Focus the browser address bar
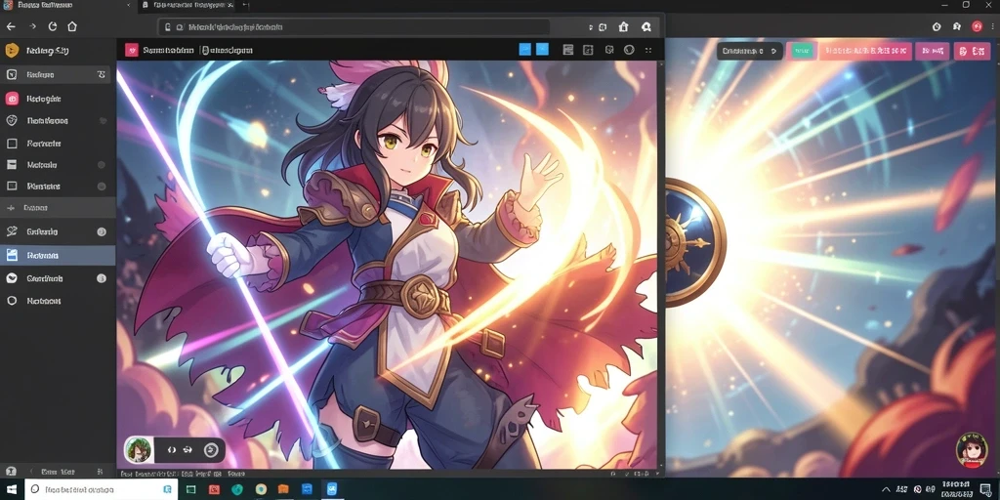Viewport: 1000px width, 500px height. point(354,27)
